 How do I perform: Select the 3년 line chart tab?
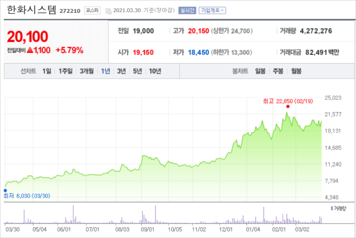coord(122,71)
